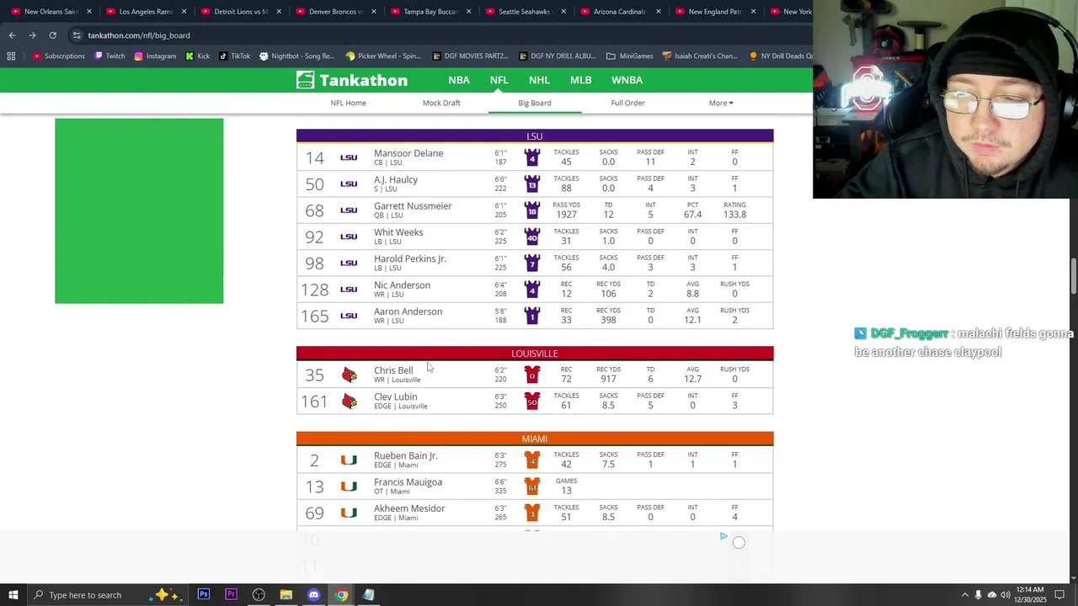Click the Miami team header bar

pyautogui.click(x=535, y=439)
